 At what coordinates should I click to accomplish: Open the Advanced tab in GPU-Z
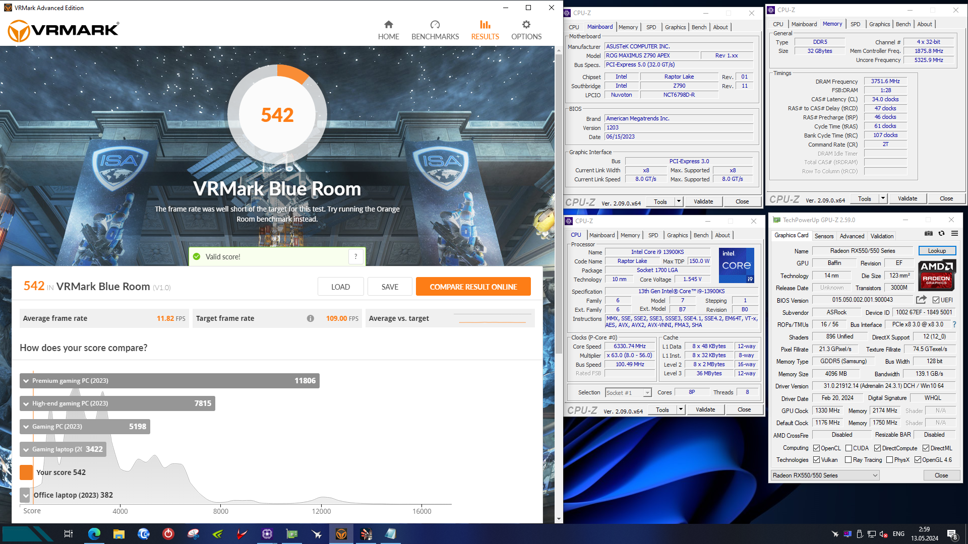[x=852, y=236]
